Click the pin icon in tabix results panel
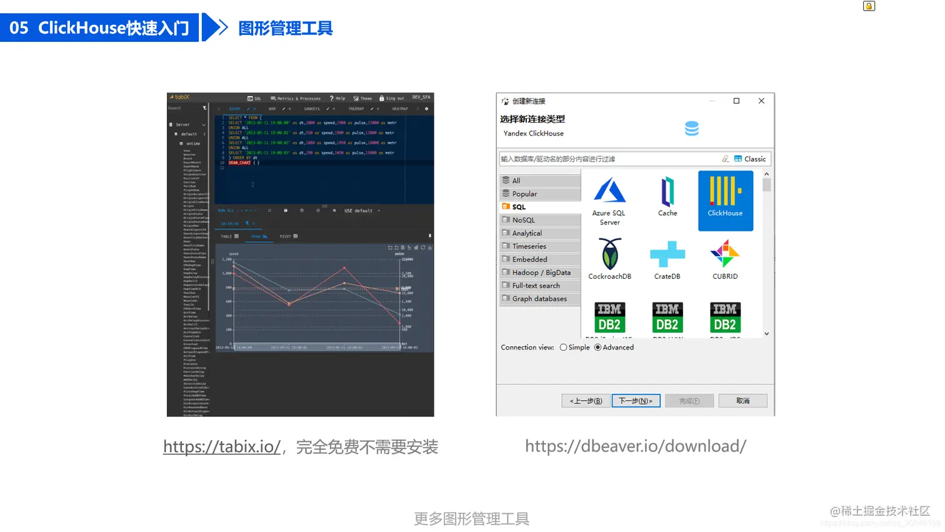 coord(430,236)
